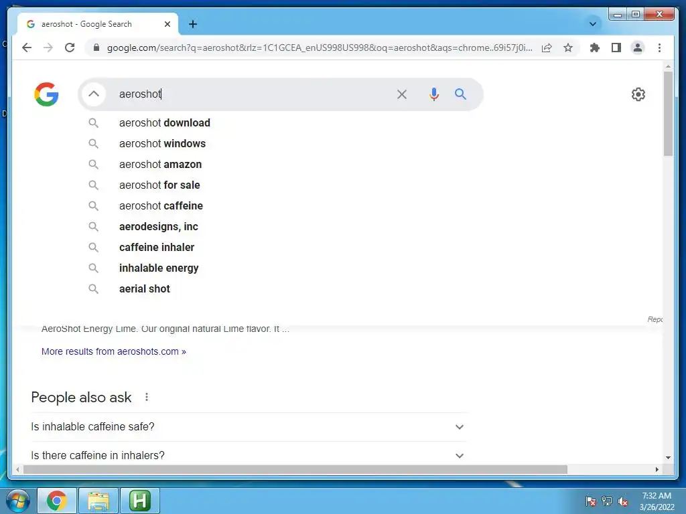Expand 'Is there caffeine in inhalers?' question
686x514 pixels.
pos(248,455)
